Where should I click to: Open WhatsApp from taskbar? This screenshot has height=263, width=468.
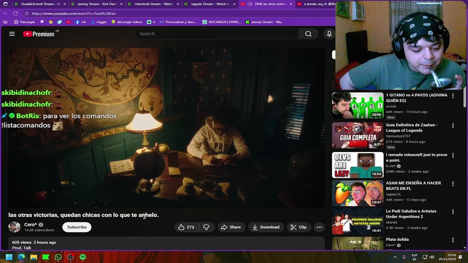[58, 257]
